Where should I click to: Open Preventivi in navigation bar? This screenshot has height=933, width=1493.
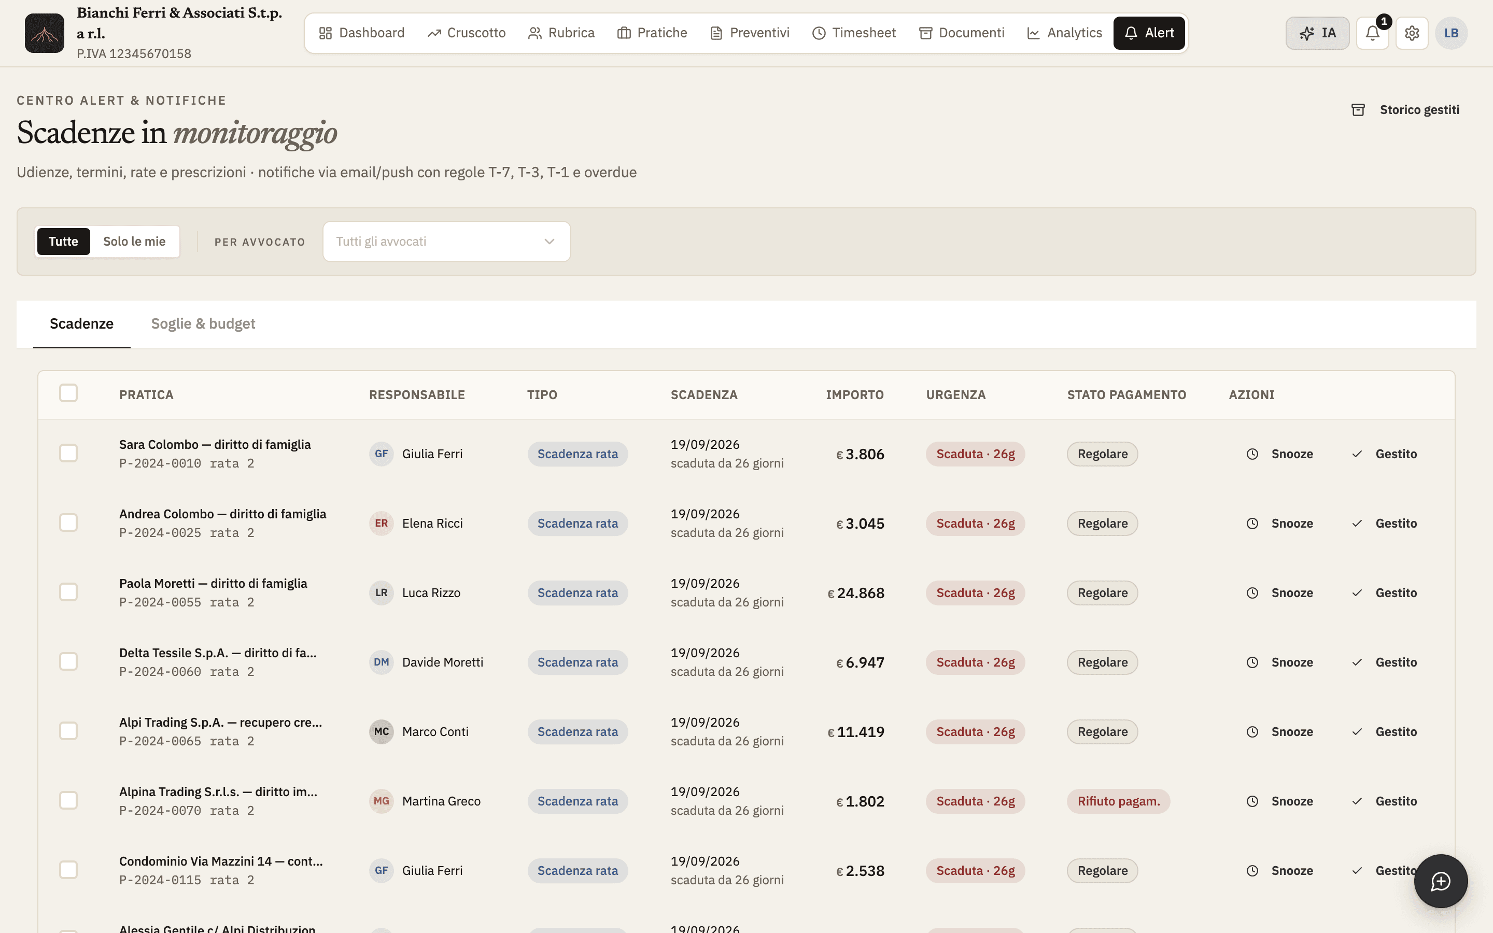(x=750, y=33)
